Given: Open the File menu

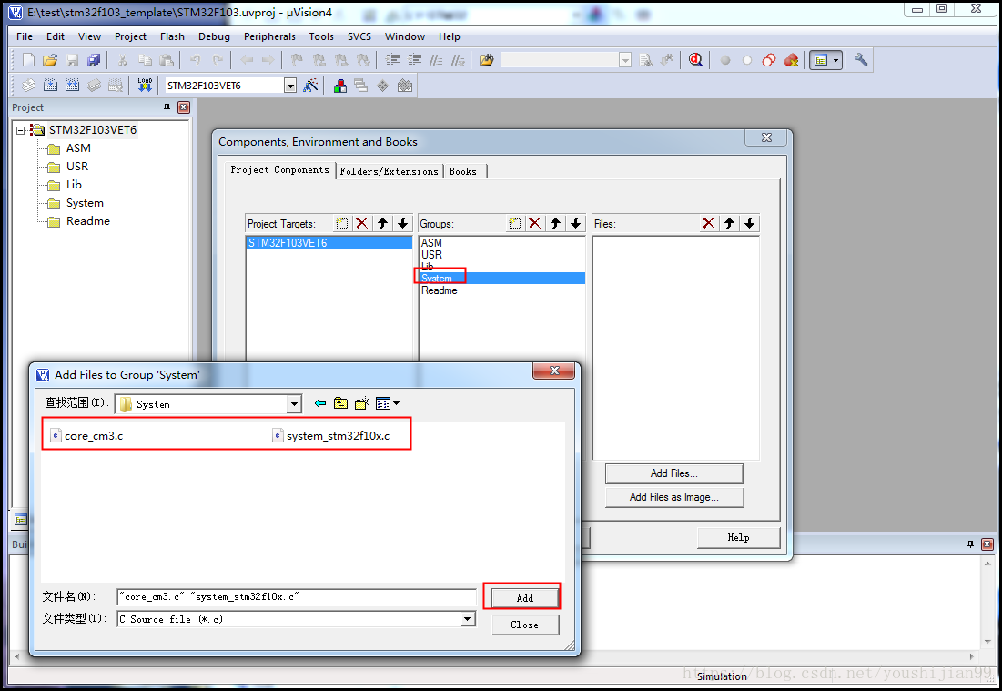Looking at the screenshot, I should click(25, 36).
